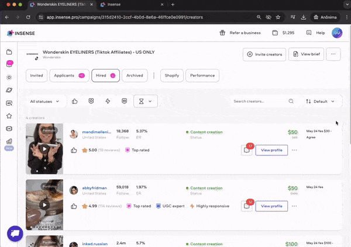Select the Hired tab

(105, 75)
